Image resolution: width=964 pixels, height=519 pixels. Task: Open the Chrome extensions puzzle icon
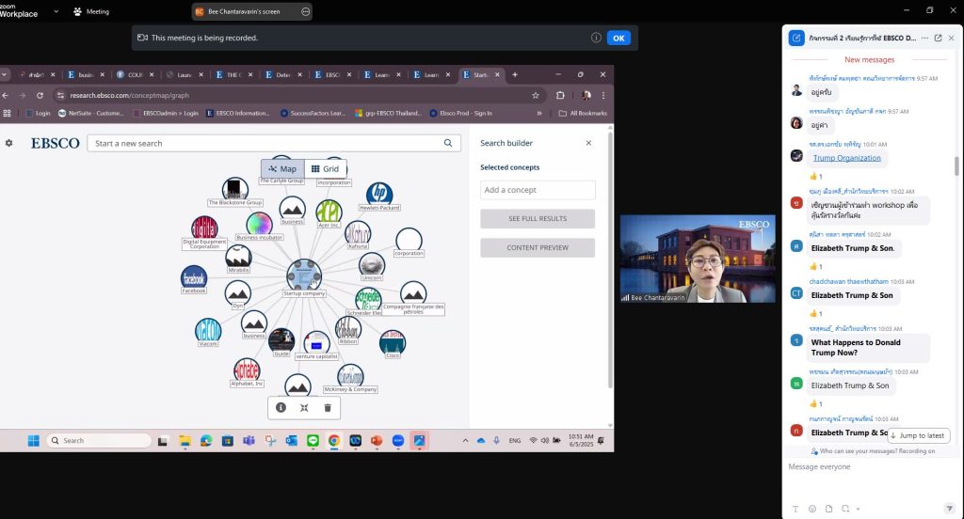[x=560, y=95]
